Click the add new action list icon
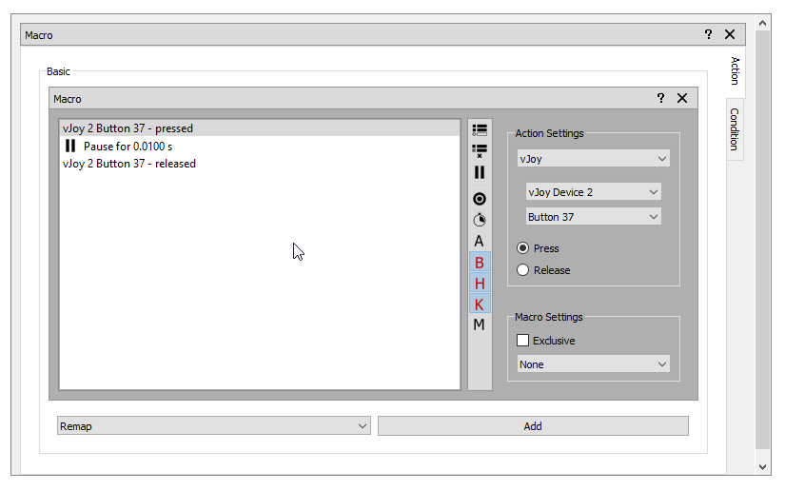Viewport: 785px width, 491px height. pos(480,130)
